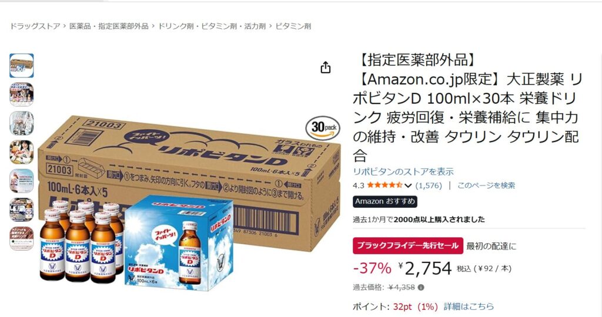Go to 医薬品・指定医薬部外品 breadcrumb
The width and height of the screenshot is (602, 317).
click(109, 26)
